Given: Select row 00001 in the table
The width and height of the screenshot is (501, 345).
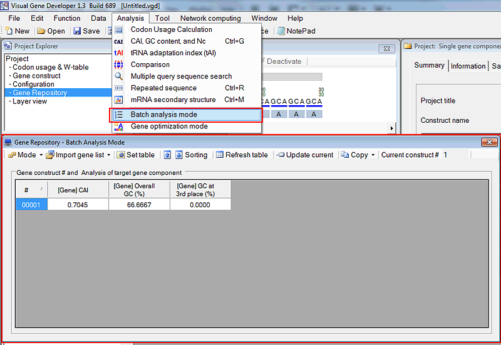Looking at the screenshot, I should pyautogui.click(x=31, y=205).
